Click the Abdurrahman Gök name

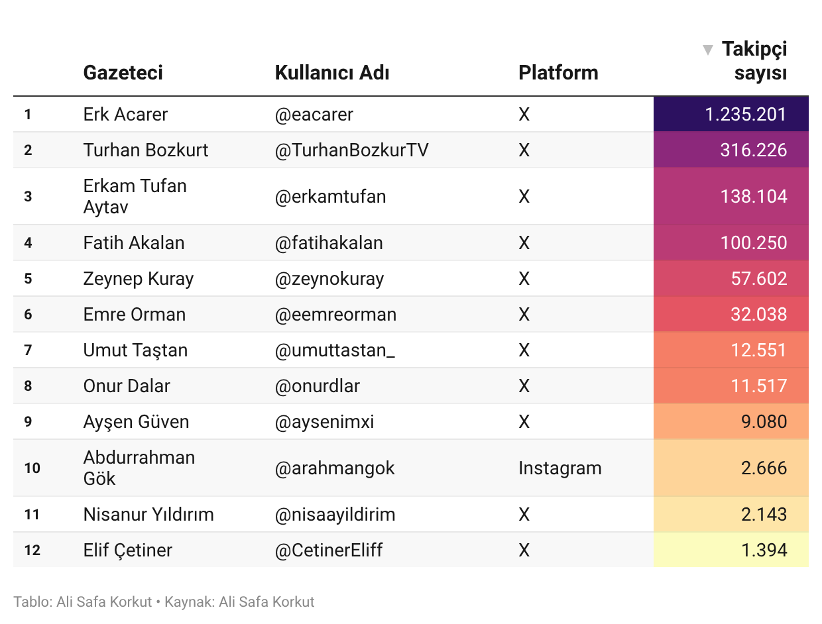[x=139, y=468]
